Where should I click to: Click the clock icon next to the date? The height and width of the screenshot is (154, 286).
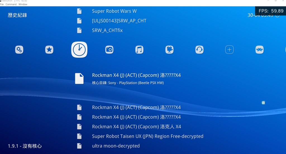[277, 15]
